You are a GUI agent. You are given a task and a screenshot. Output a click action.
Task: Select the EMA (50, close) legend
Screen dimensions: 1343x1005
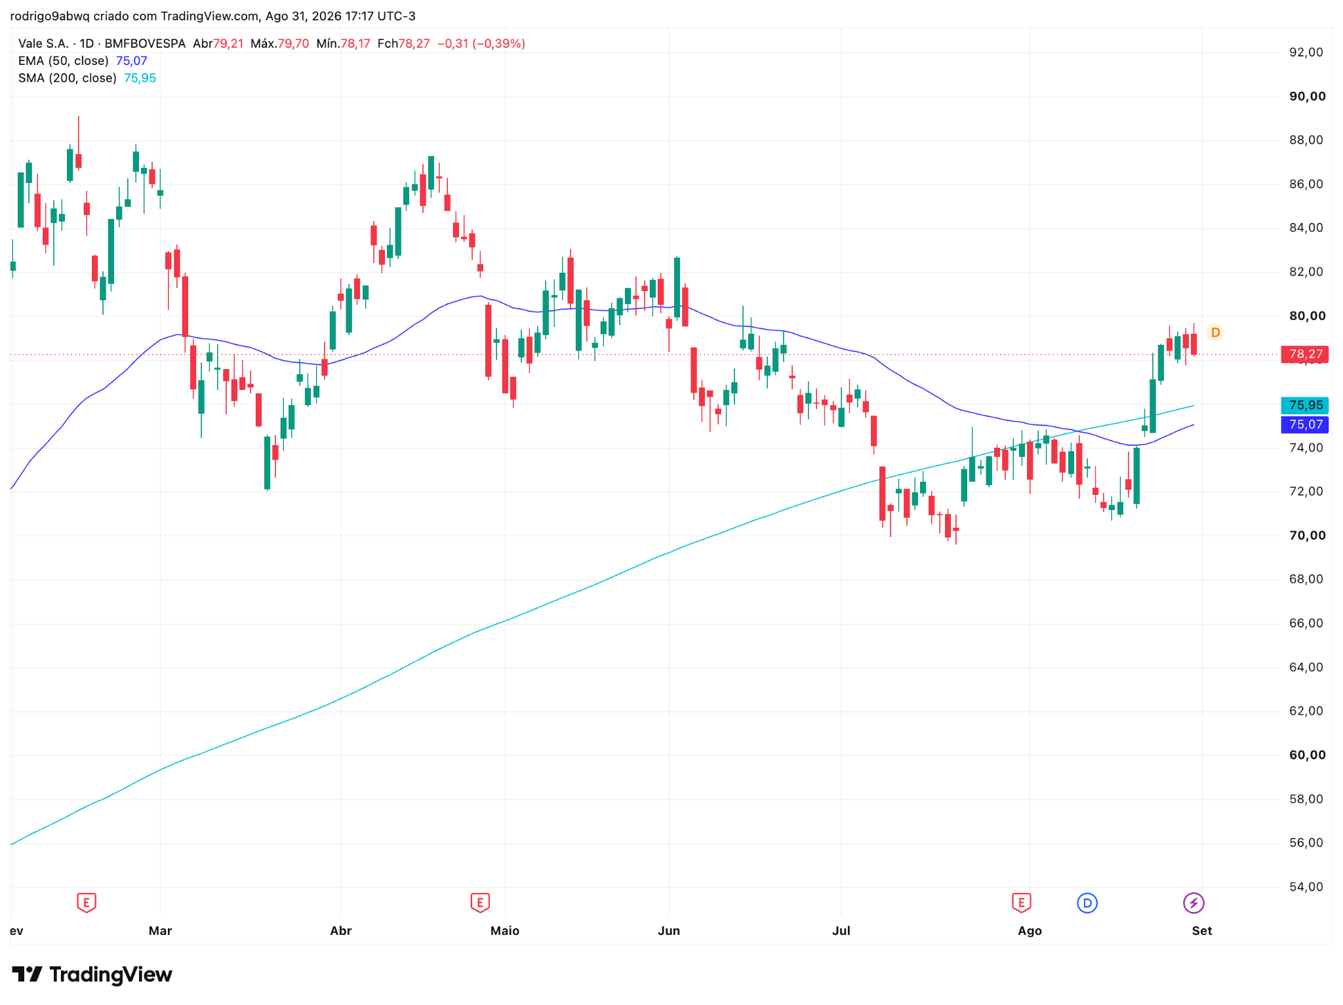coord(64,61)
